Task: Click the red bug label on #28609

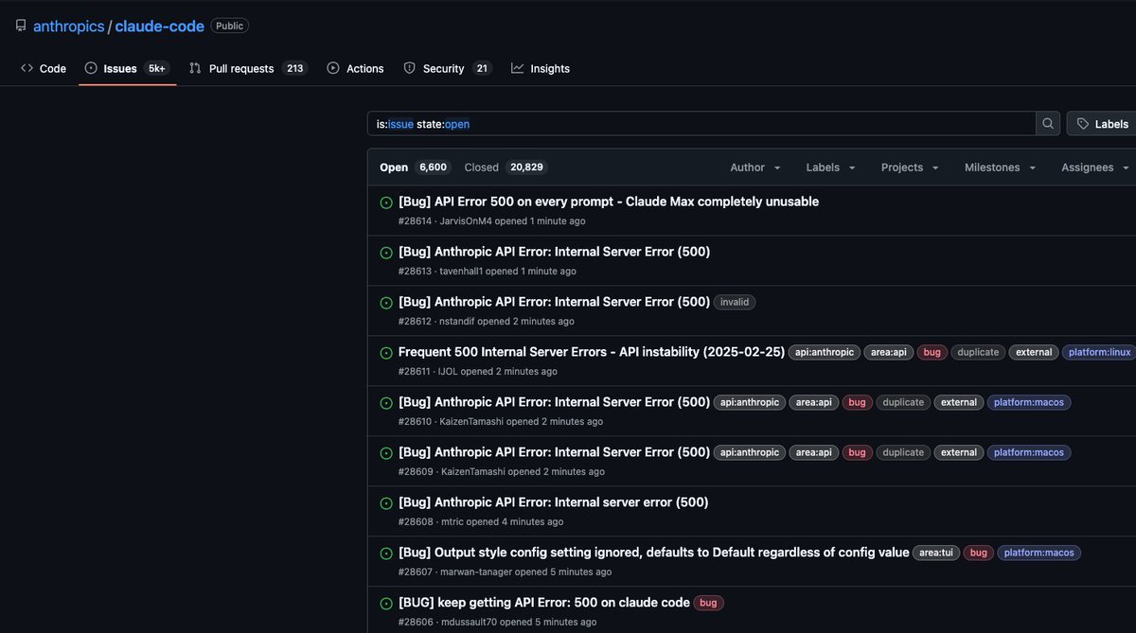Action: click(857, 453)
